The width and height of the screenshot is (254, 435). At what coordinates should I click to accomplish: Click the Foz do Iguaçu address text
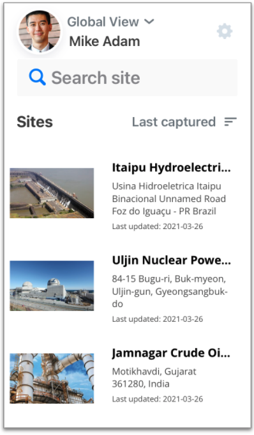(169, 199)
